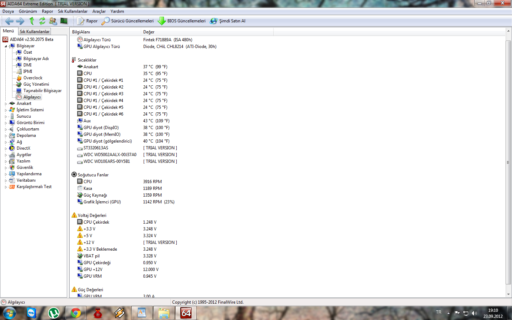The image size is (512, 320).
Task: Open uTorrent from the taskbar
Action: [53, 313]
